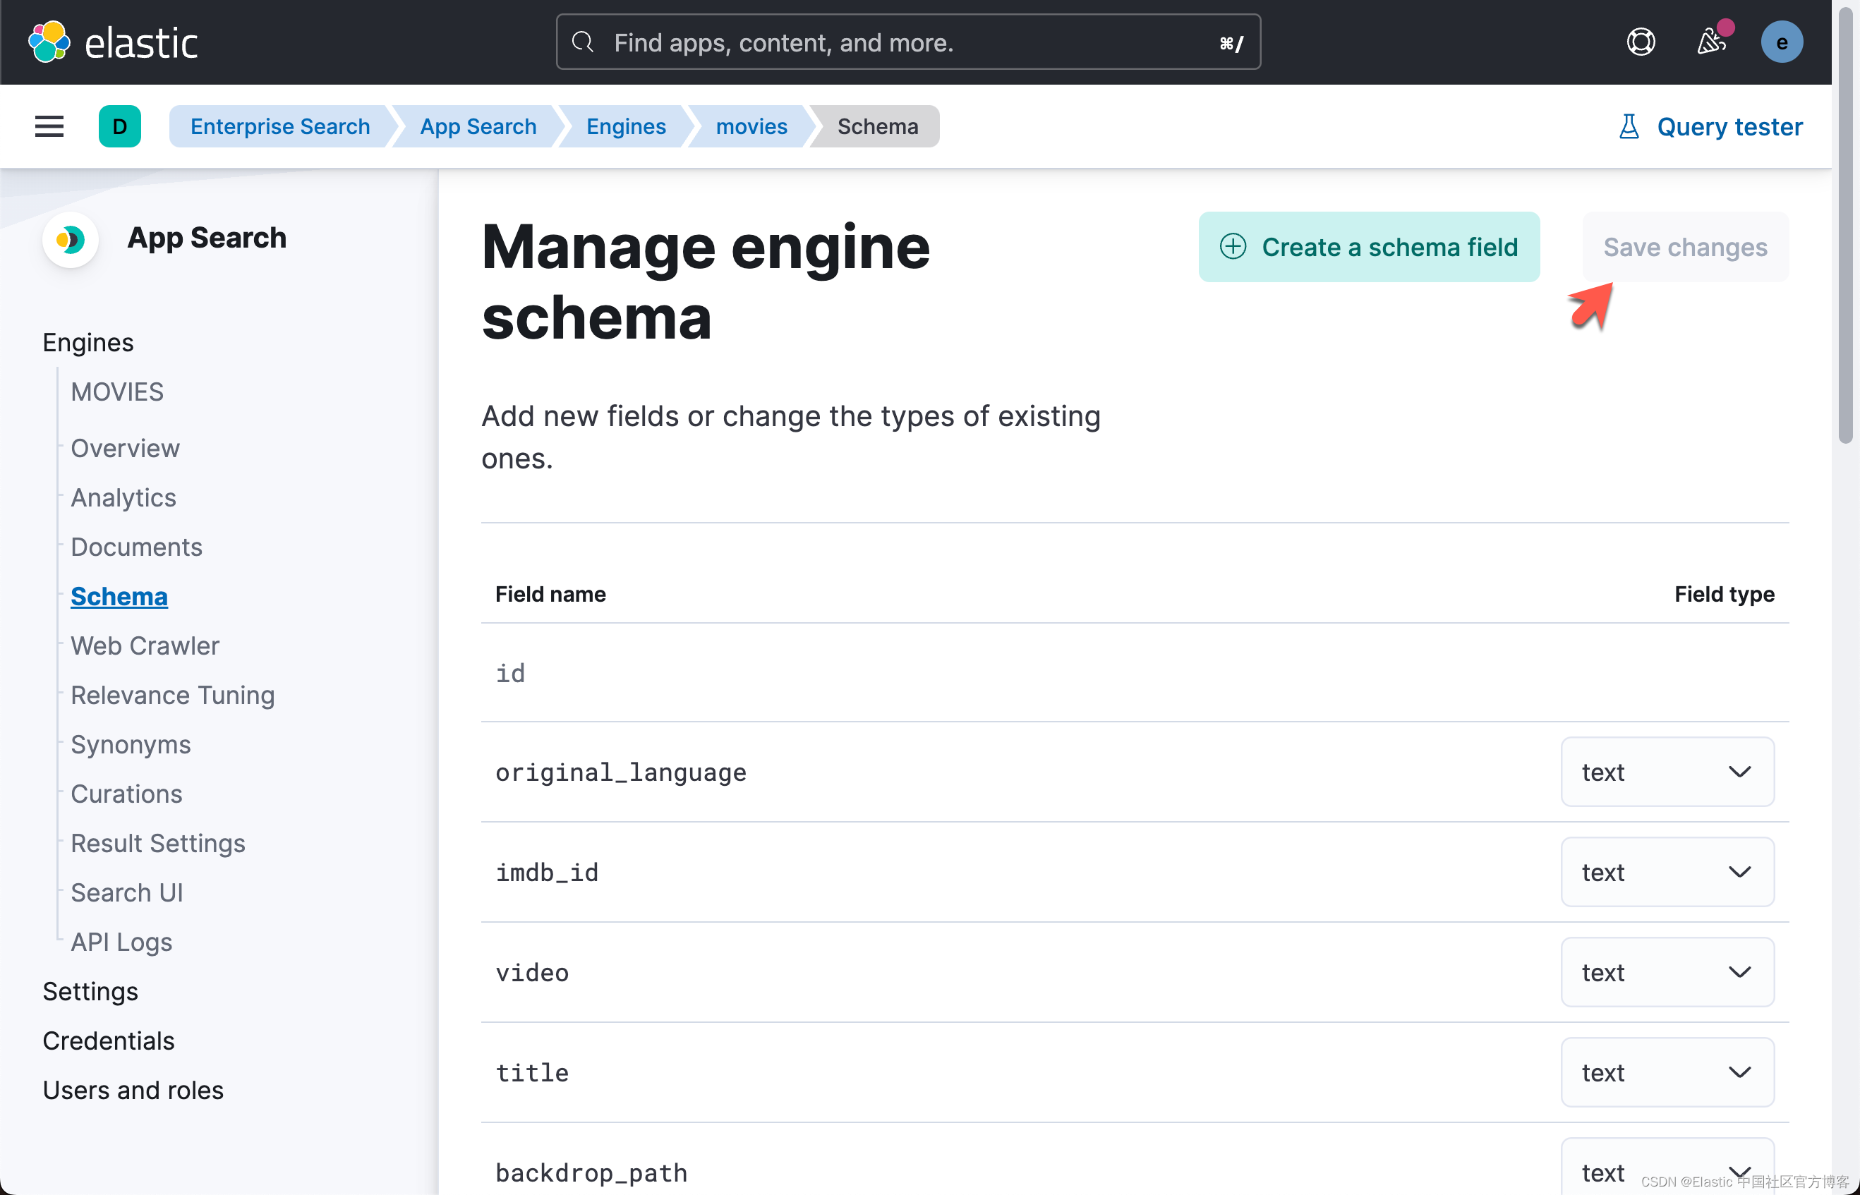The image size is (1860, 1195).
Task: Click the App Search sidebar title
Action: tap(207, 238)
